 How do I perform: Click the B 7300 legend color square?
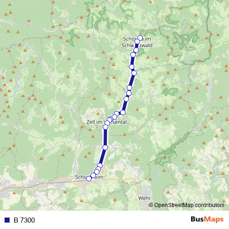[x=7, y=220]
